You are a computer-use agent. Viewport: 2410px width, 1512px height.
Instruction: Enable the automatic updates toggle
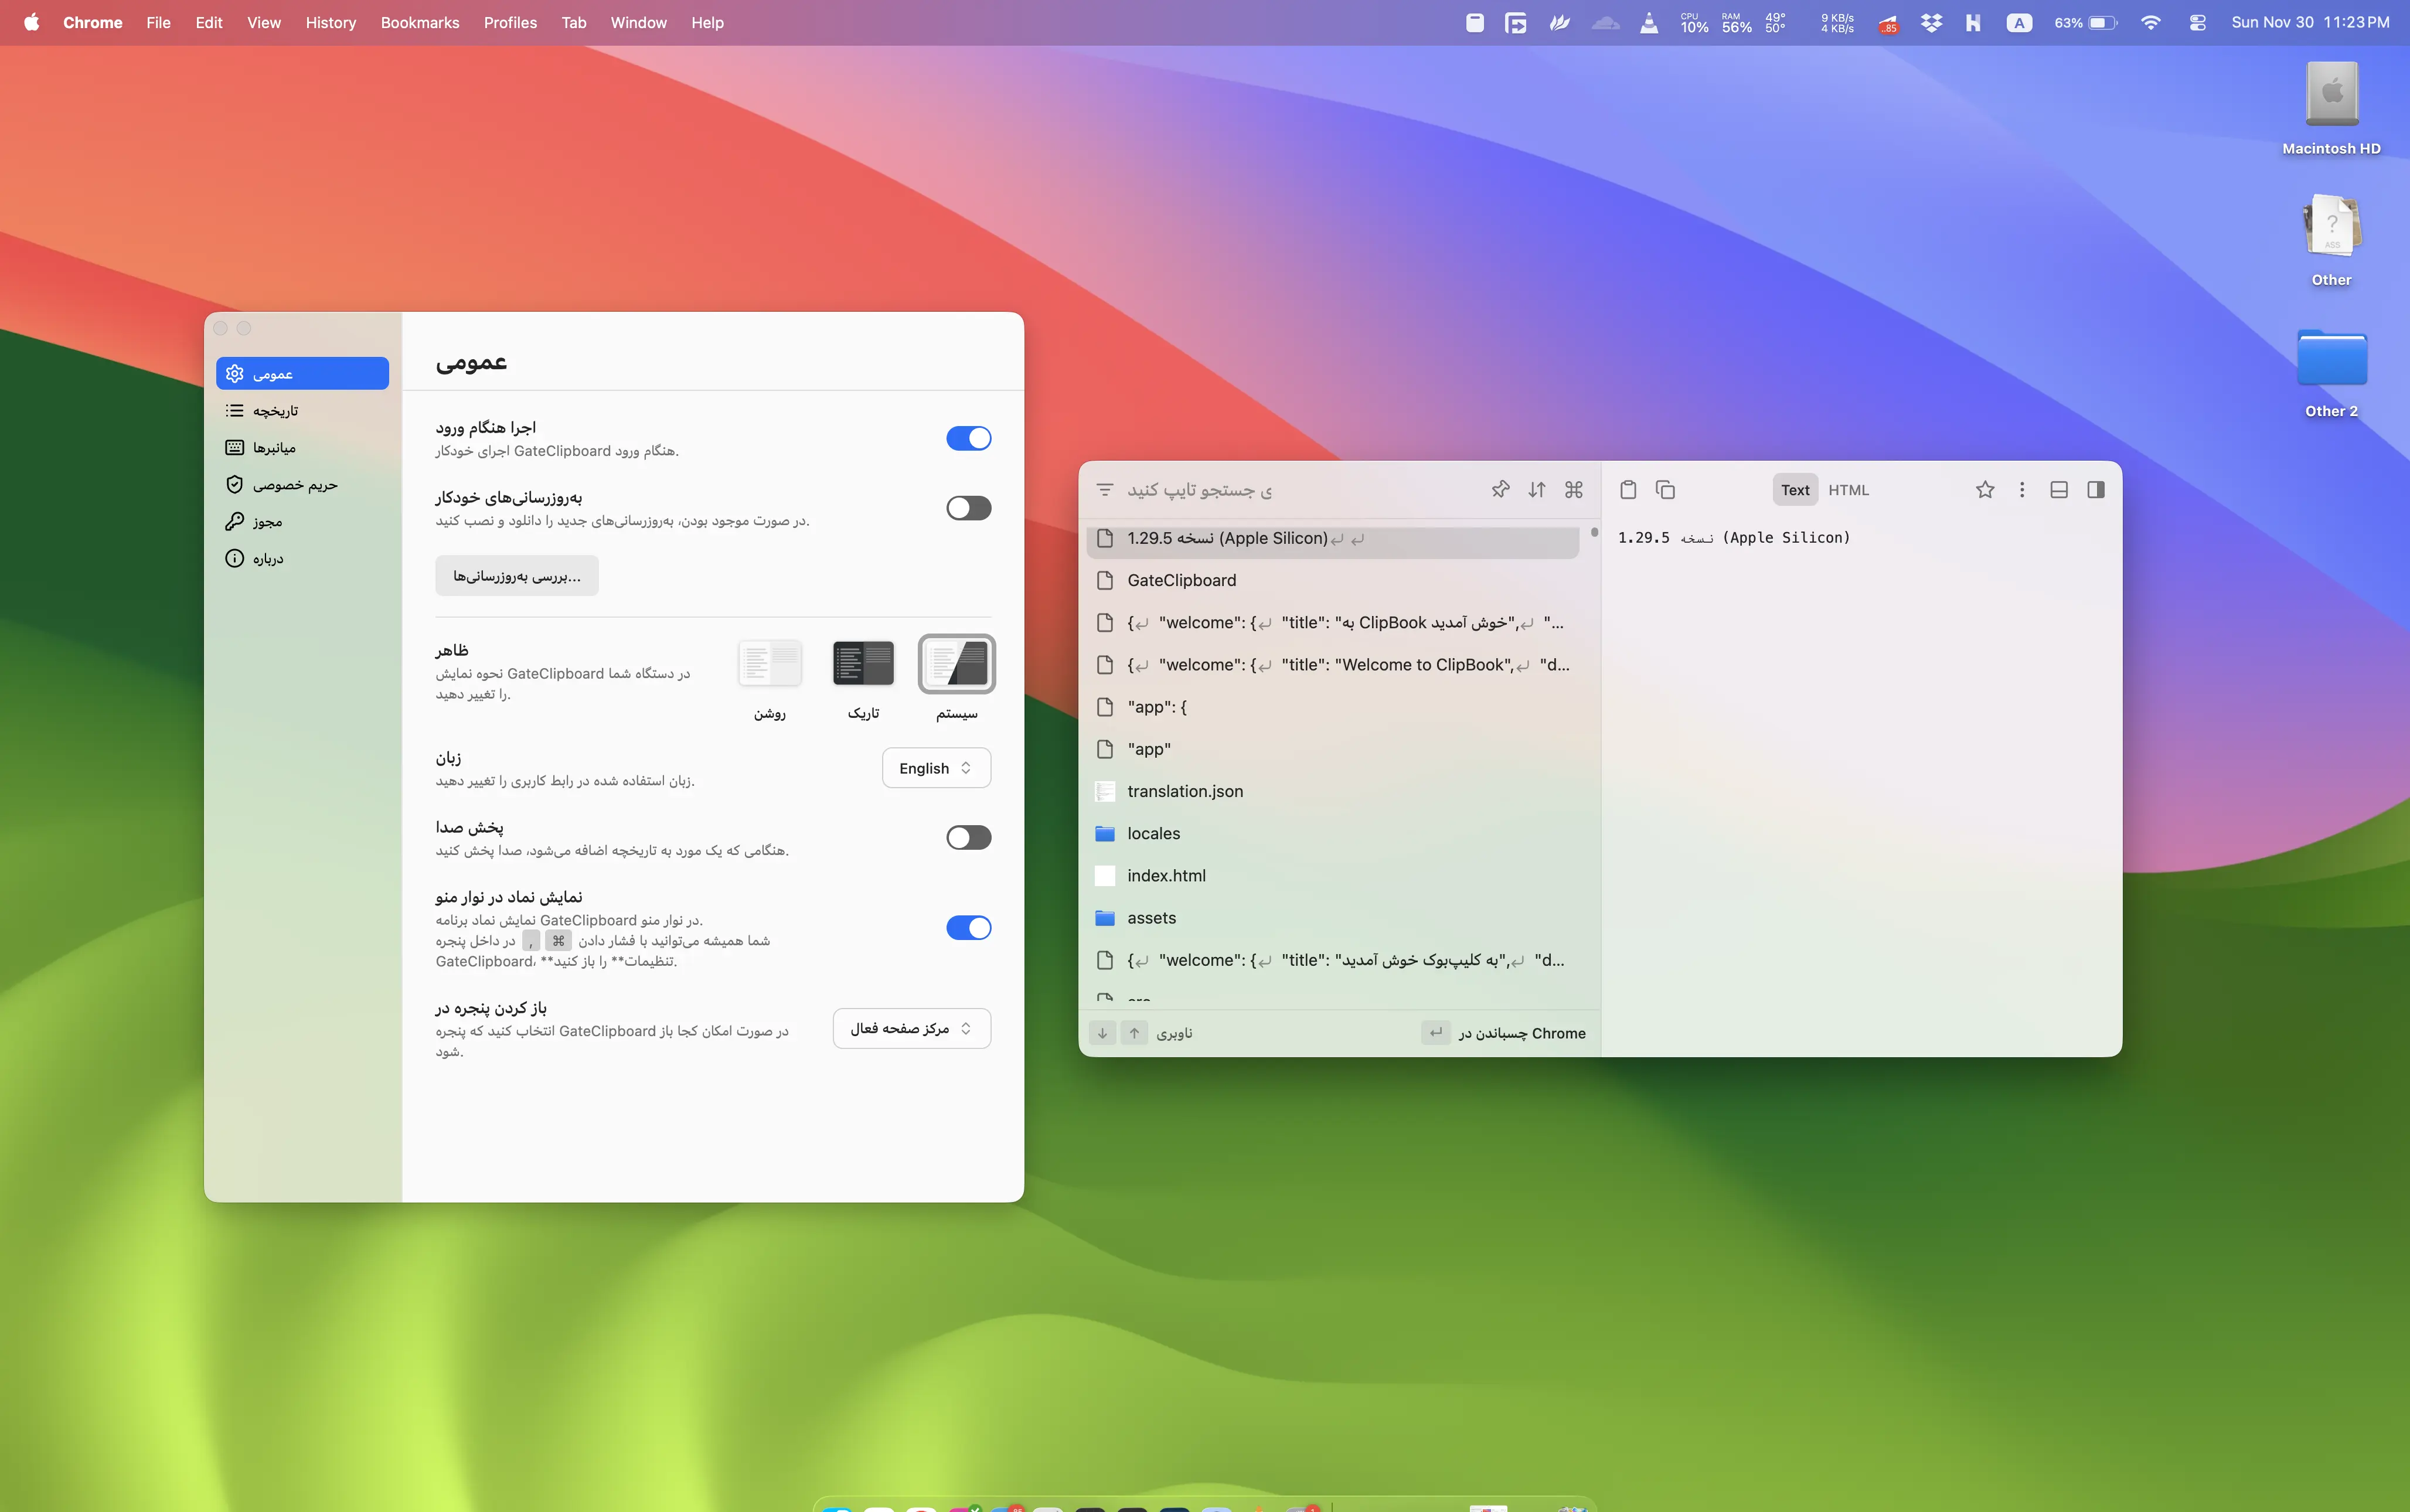[968, 508]
